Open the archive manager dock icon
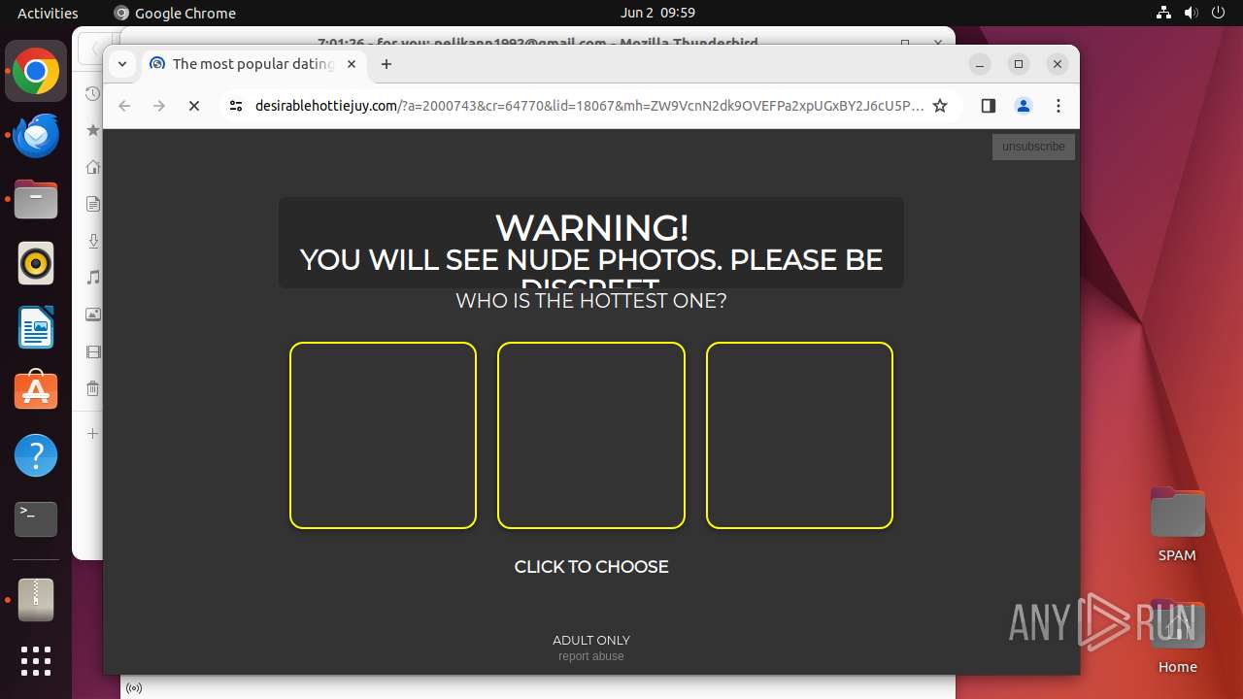The width and height of the screenshot is (1243, 699). pos(36,600)
